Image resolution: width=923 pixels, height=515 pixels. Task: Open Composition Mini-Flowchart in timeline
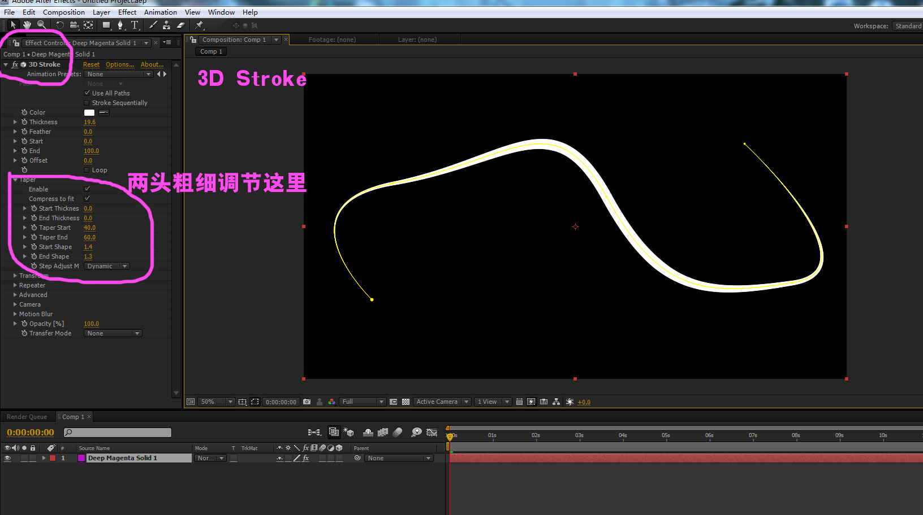(314, 433)
